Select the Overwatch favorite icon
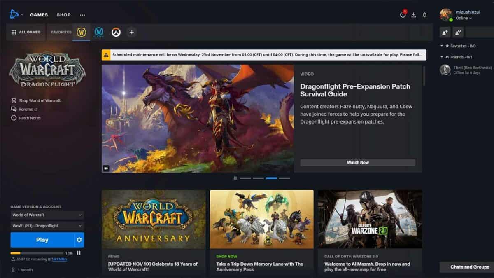The height and width of the screenshot is (278, 494). coord(116,32)
